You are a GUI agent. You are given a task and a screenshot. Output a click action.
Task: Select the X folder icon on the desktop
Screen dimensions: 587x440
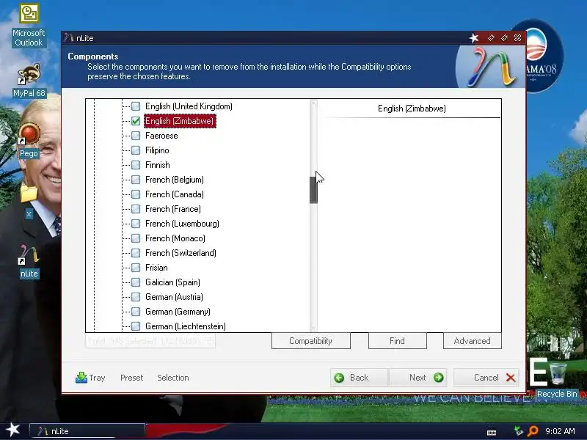tap(29, 201)
